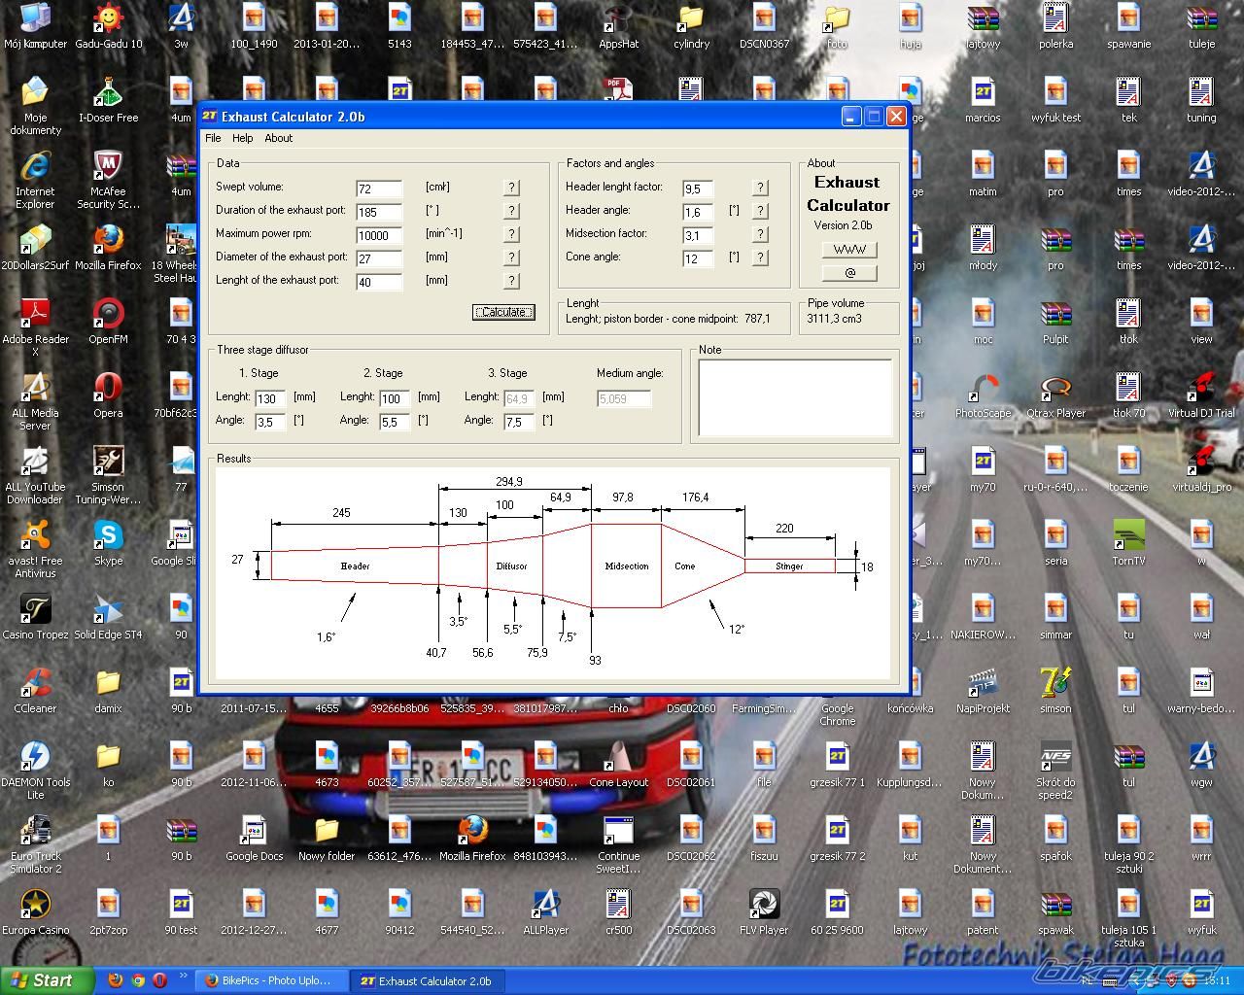Screen dimensions: 1244x995
Task: Show help for Swept volume
Action: coord(511,188)
